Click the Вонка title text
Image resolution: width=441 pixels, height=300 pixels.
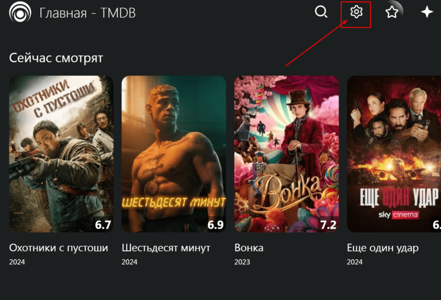point(249,248)
